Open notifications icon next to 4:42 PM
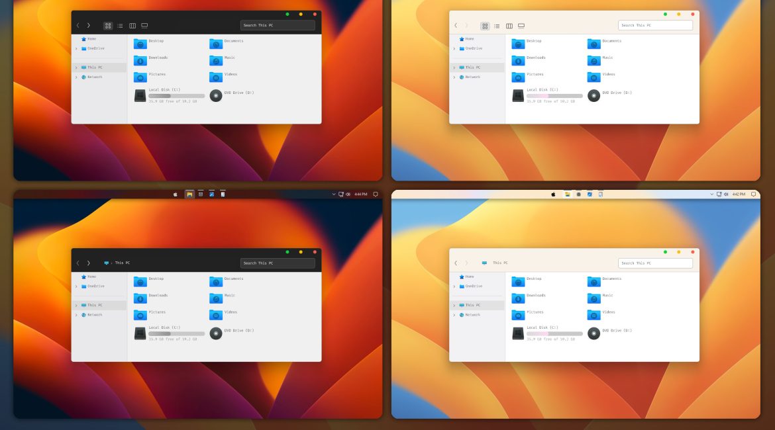The width and height of the screenshot is (775, 430). [753, 194]
